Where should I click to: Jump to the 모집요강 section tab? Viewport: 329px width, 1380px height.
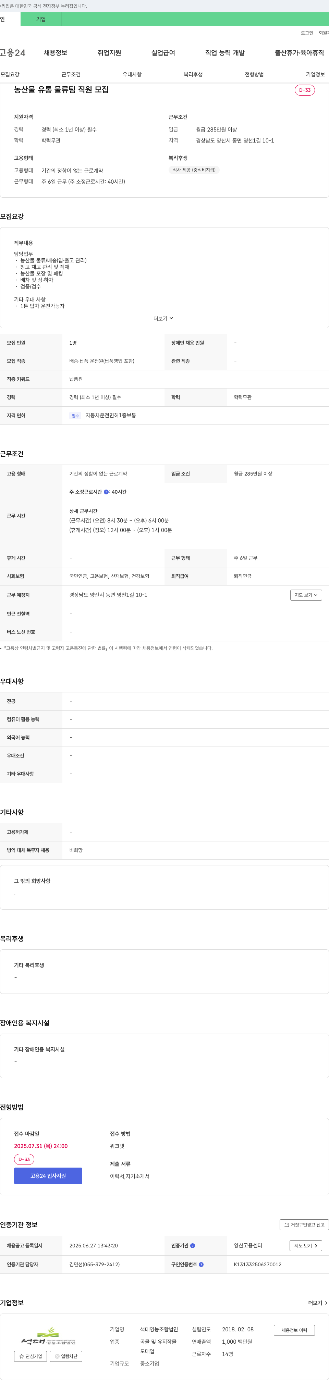(10, 74)
